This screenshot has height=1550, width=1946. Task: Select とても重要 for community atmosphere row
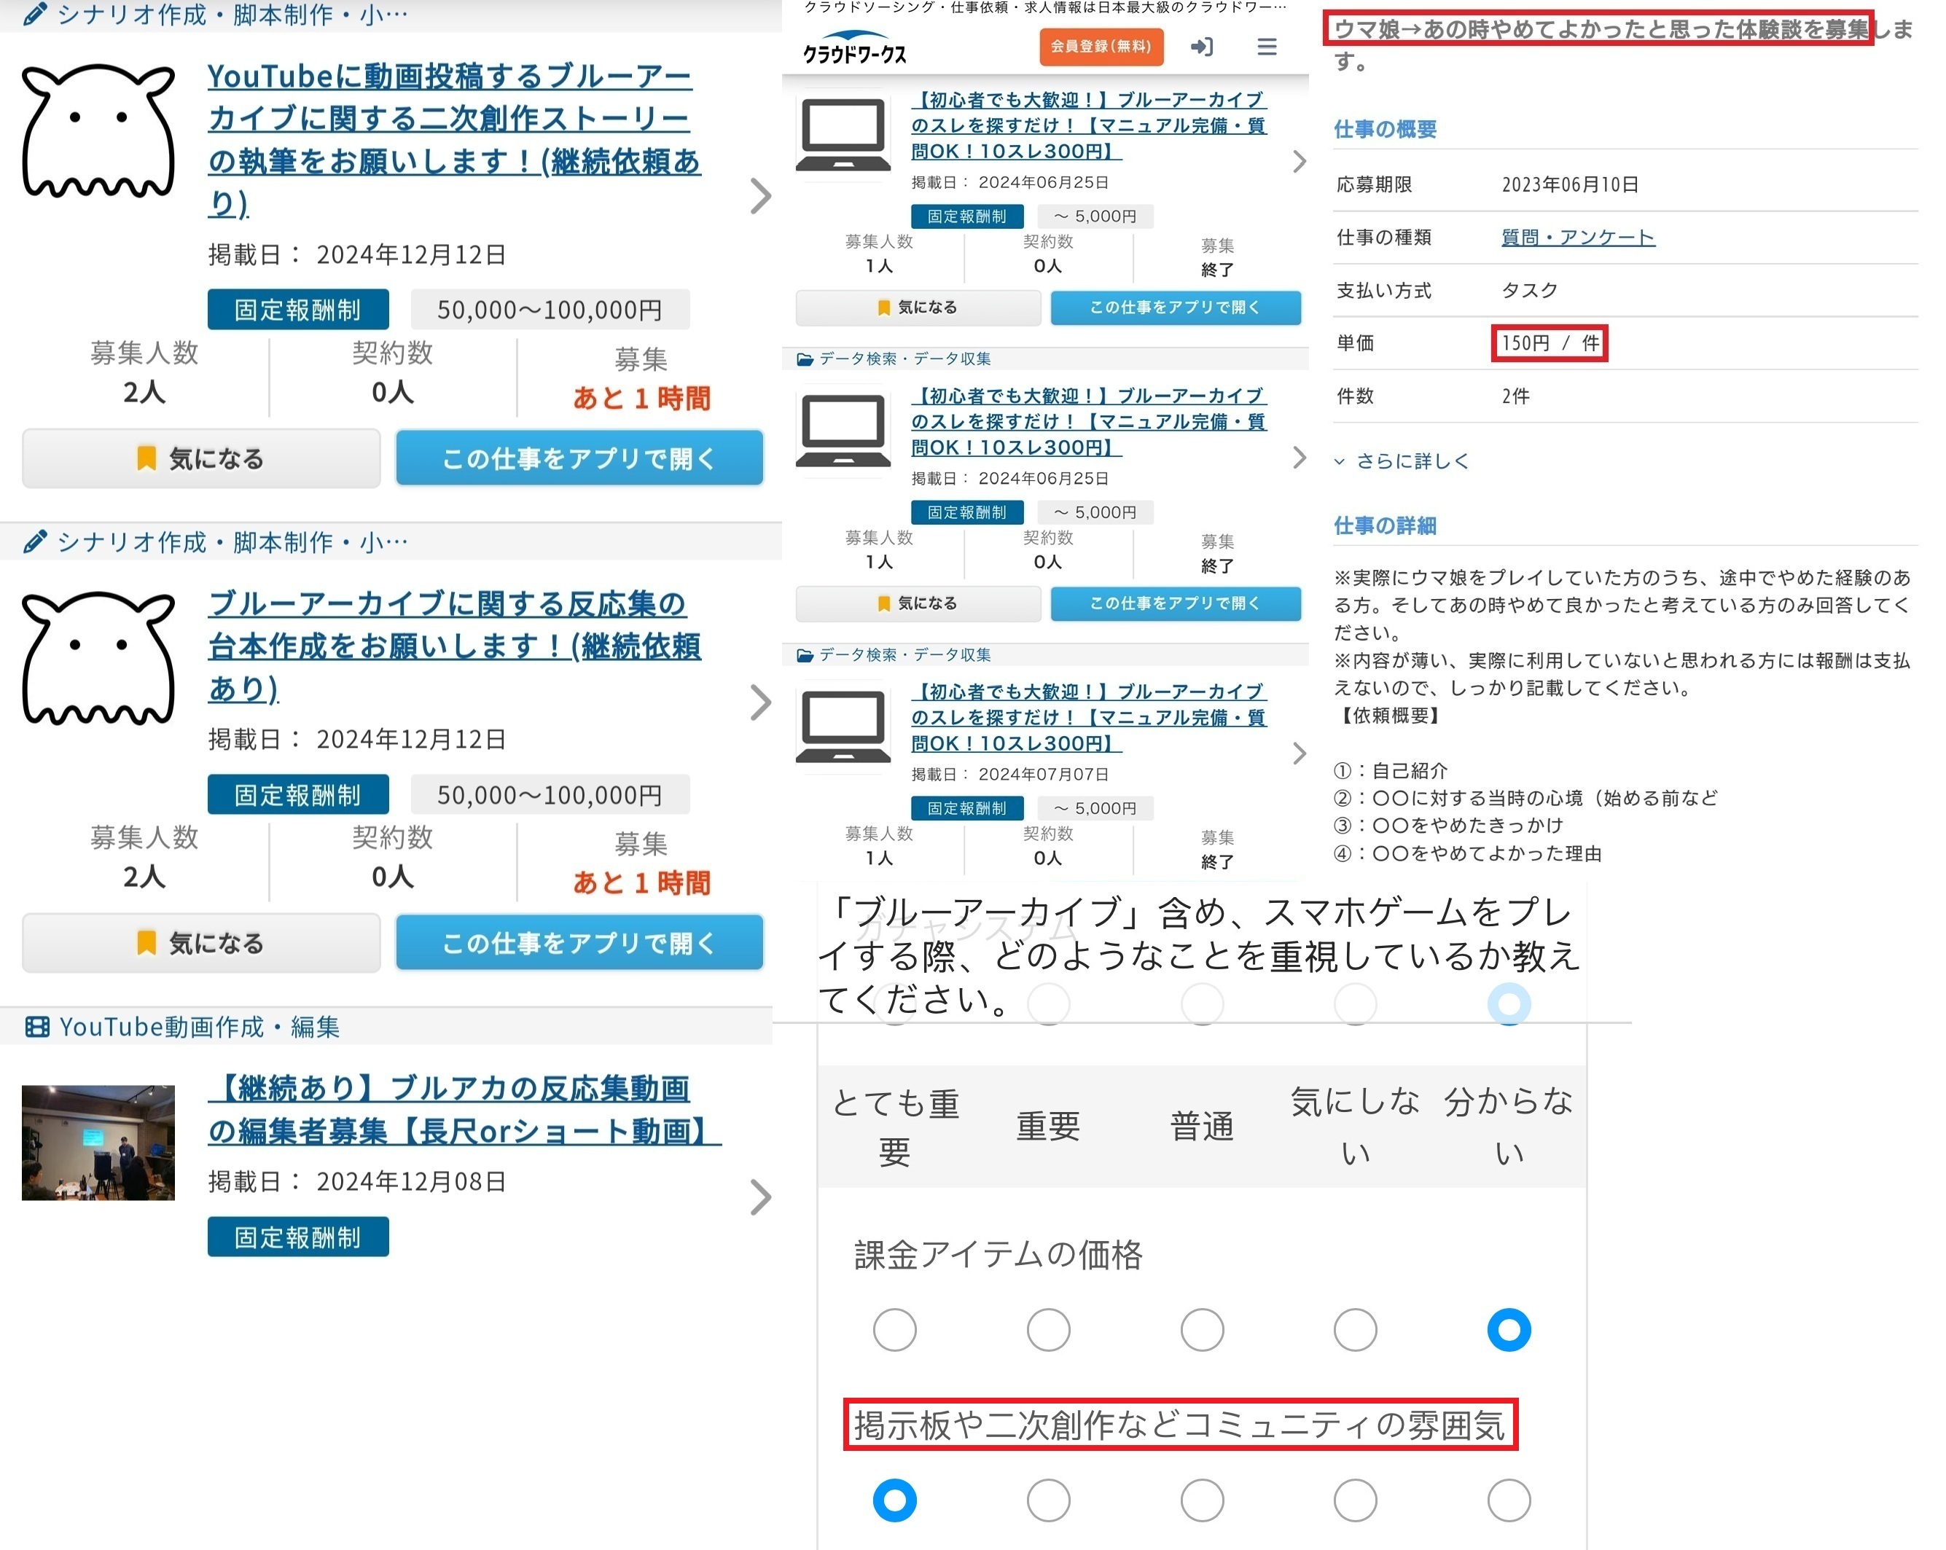click(x=894, y=1500)
